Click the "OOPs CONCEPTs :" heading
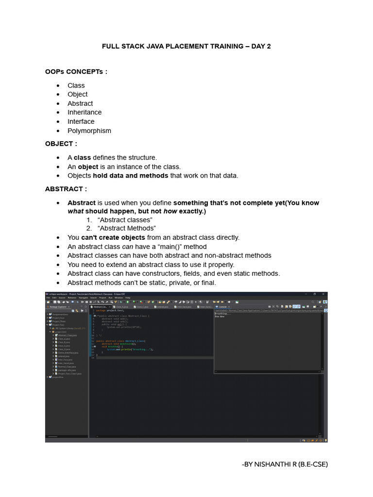The width and height of the screenshot is (373, 497). 76,72
